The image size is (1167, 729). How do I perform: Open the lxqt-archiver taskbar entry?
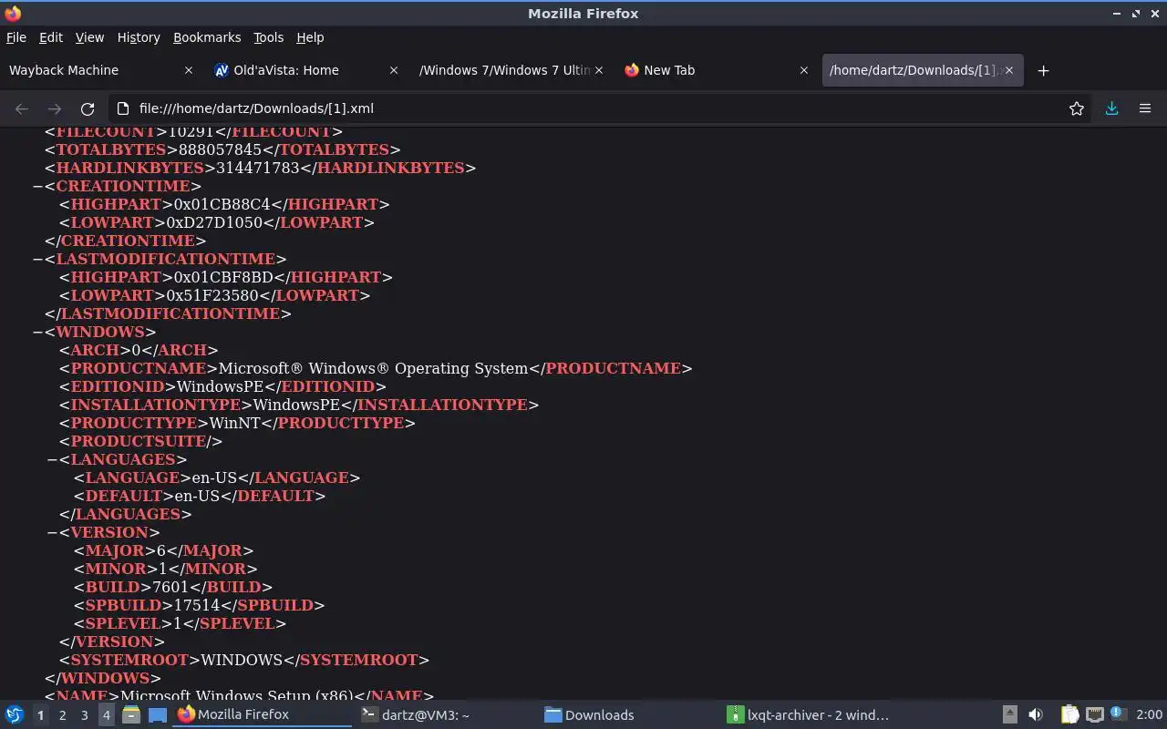pos(810,715)
